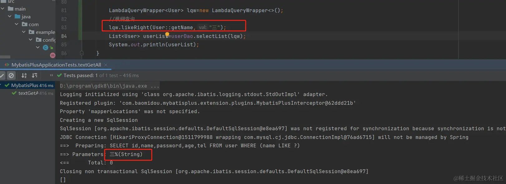Click the 'Closing non transactional SqlSession' line
506x184 pixels.
tap(214, 171)
